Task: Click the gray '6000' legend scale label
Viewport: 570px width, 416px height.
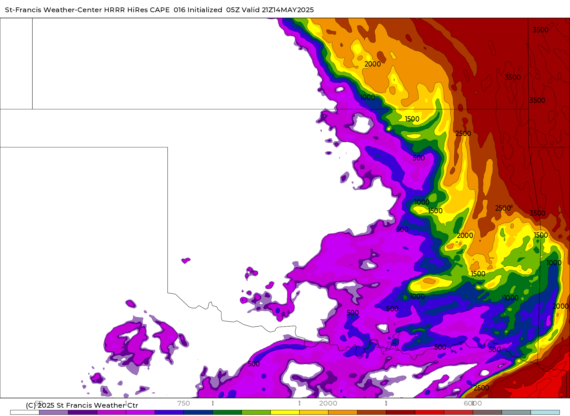Action: (473, 403)
